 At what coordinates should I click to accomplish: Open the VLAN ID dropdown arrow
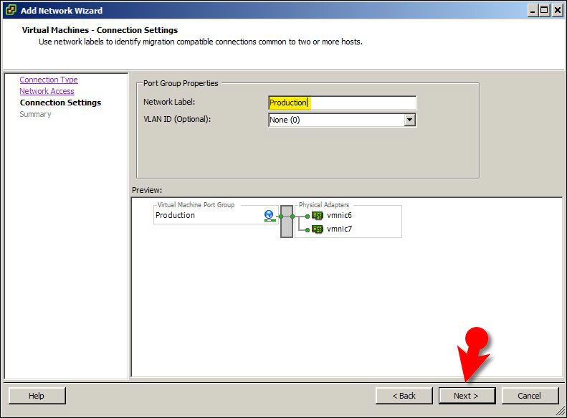409,120
